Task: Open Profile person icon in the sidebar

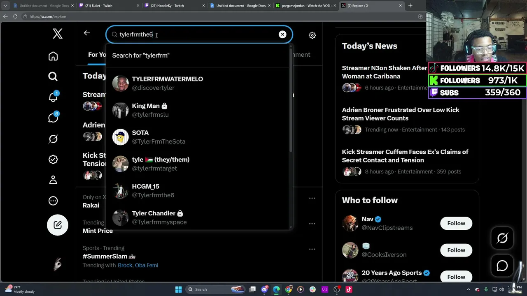Action: [x=53, y=180]
